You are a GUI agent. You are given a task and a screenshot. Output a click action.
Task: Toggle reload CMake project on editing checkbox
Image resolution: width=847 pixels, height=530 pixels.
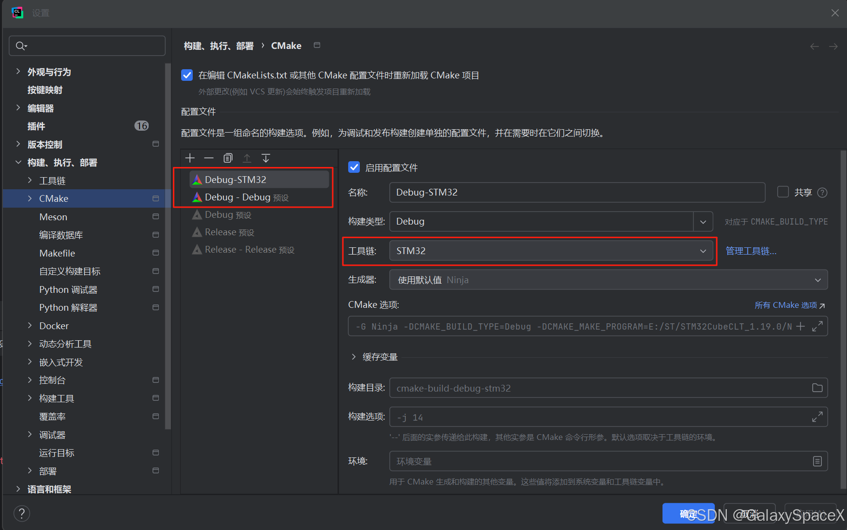187,75
